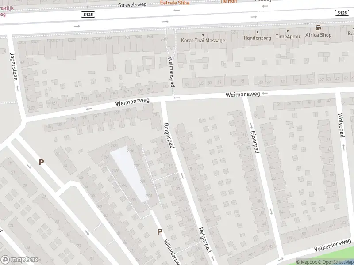The image size is (354, 265).
Task: Click the Mapbox logo
Action: (x=19, y=260)
